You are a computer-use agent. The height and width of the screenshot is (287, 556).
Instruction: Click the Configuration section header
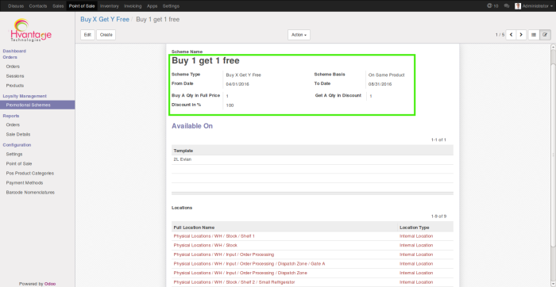coord(17,145)
